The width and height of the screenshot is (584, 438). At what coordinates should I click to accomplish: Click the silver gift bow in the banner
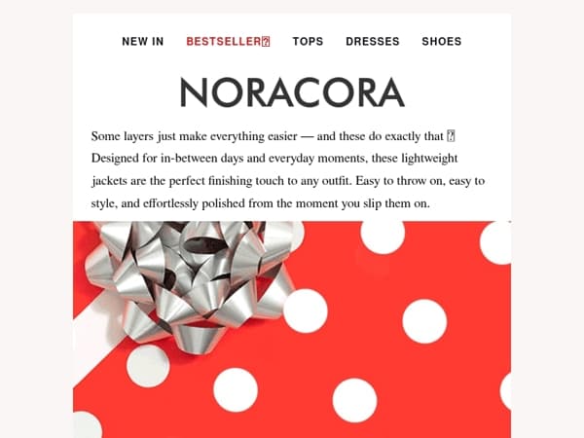pyautogui.click(x=186, y=283)
